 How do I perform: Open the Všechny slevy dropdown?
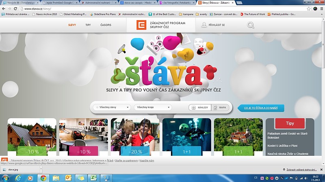pyautogui.click(x=112, y=107)
